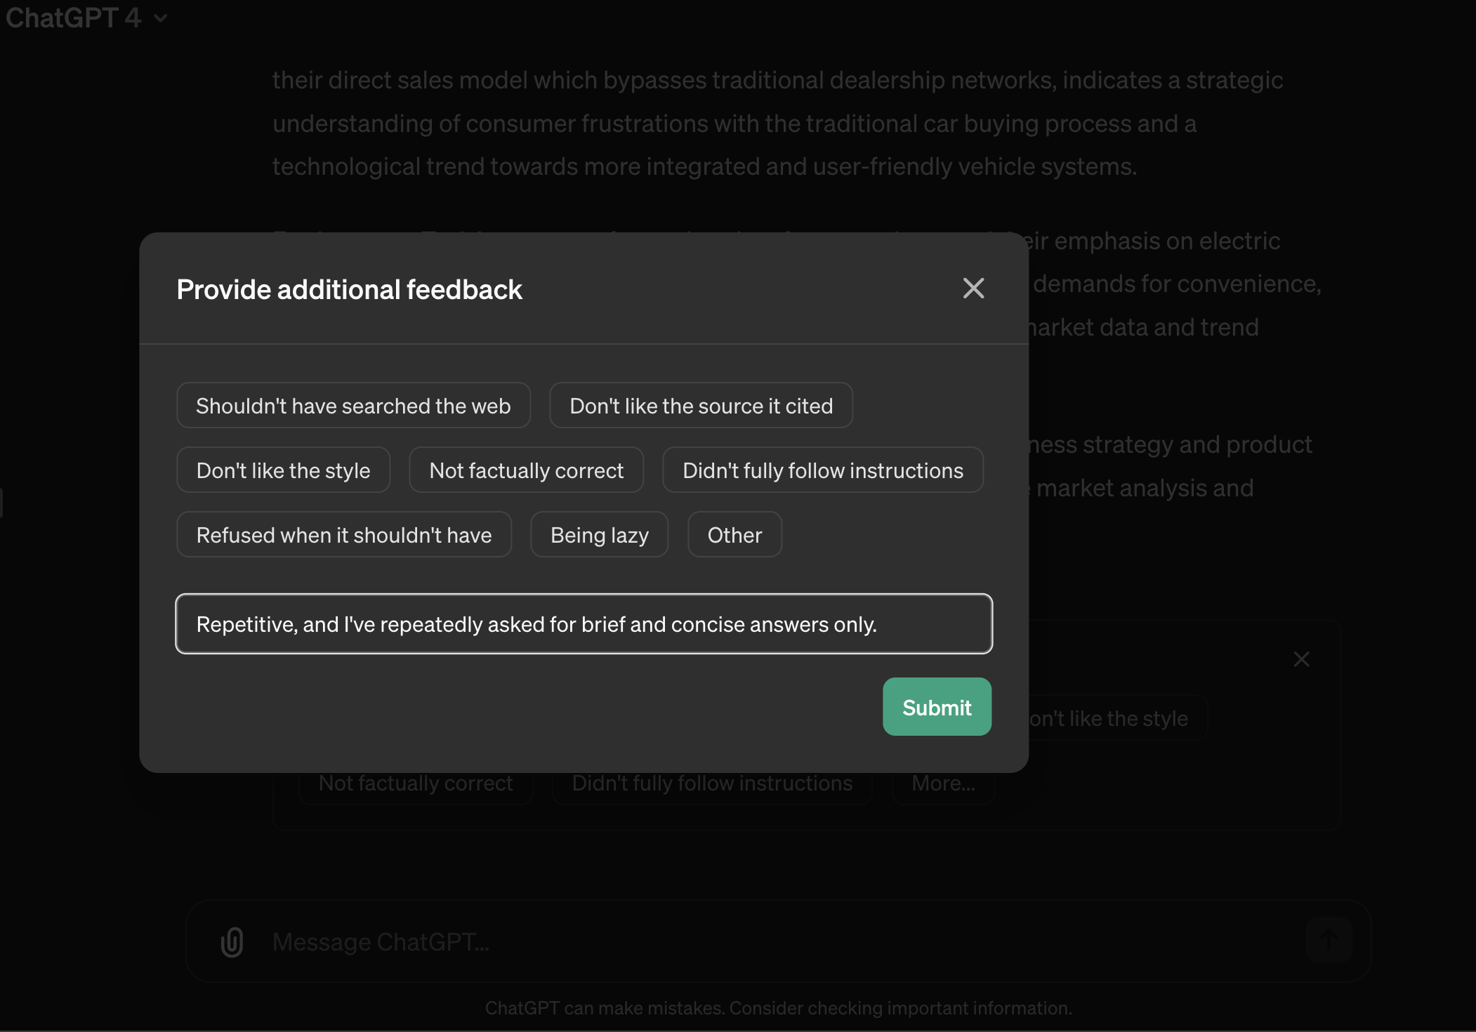Click ChatGPT 4 chevron arrow
The image size is (1476, 1032).
[x=161, y=18]
